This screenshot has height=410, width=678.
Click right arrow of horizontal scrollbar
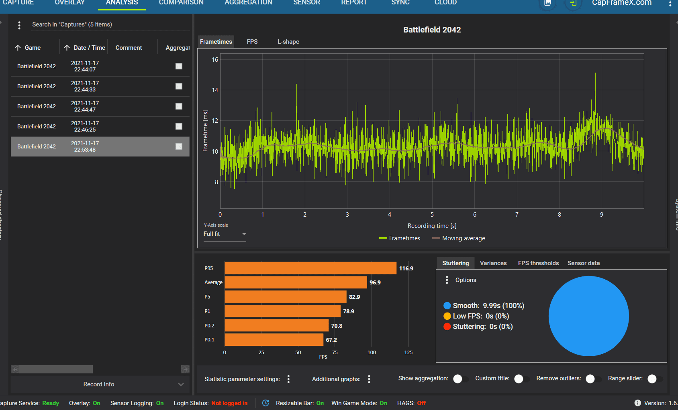[x=185, y=369]
